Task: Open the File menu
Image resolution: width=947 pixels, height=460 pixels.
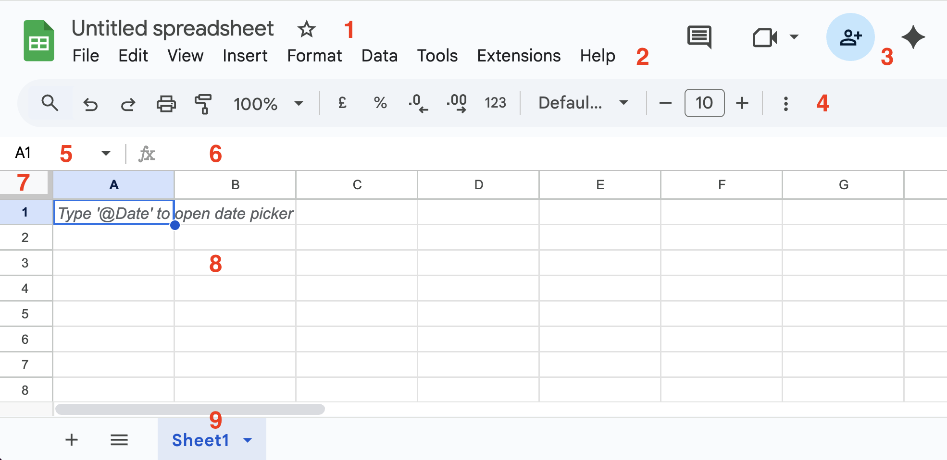Action: click(86, 56)
